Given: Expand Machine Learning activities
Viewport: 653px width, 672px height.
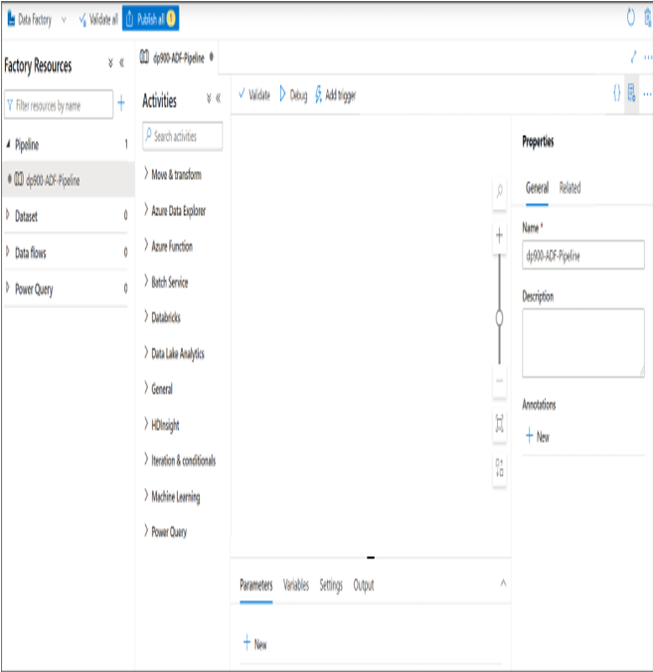Looking at the screenshot, I should (x=172, y=496).
